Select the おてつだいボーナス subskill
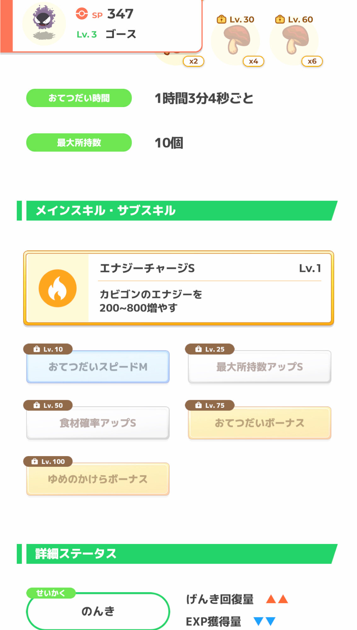Viewport: 357px width, 630px height. (x=259, y=423)
